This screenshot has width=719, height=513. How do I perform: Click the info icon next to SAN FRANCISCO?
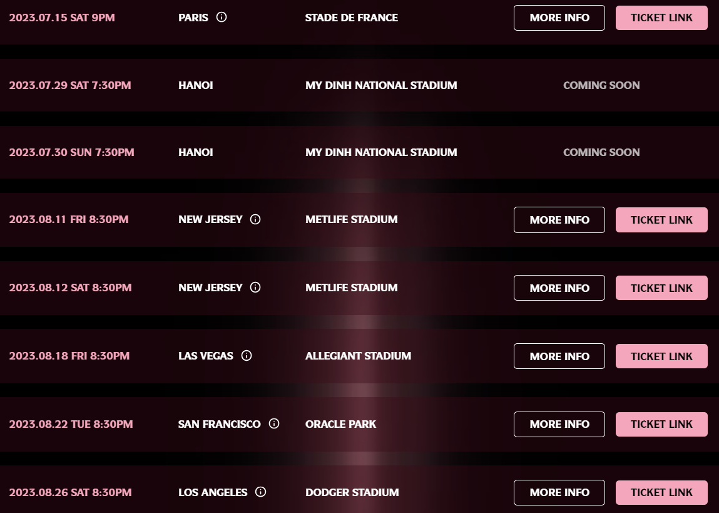tap(274, 423)
